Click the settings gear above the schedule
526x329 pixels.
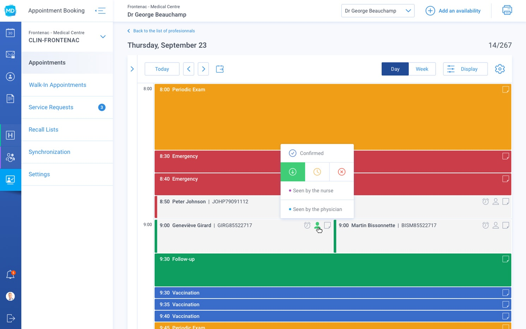500,69
